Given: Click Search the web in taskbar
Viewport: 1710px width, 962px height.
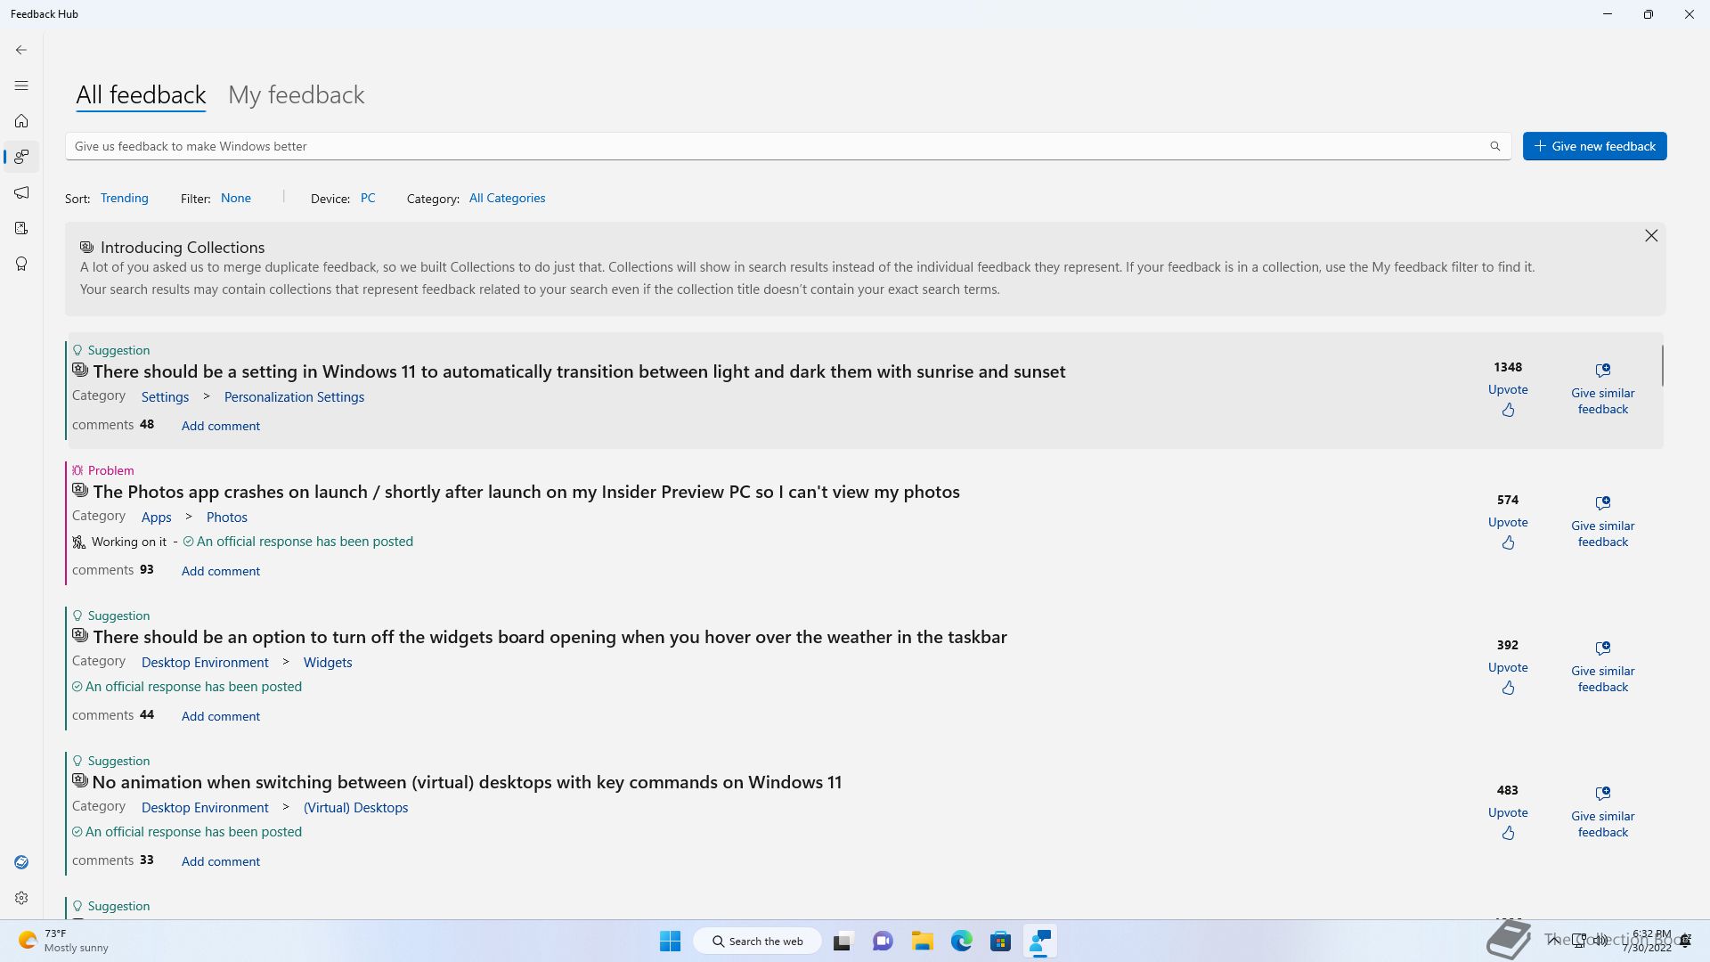Looking at the screenshot, I should (x=758, y=941).
